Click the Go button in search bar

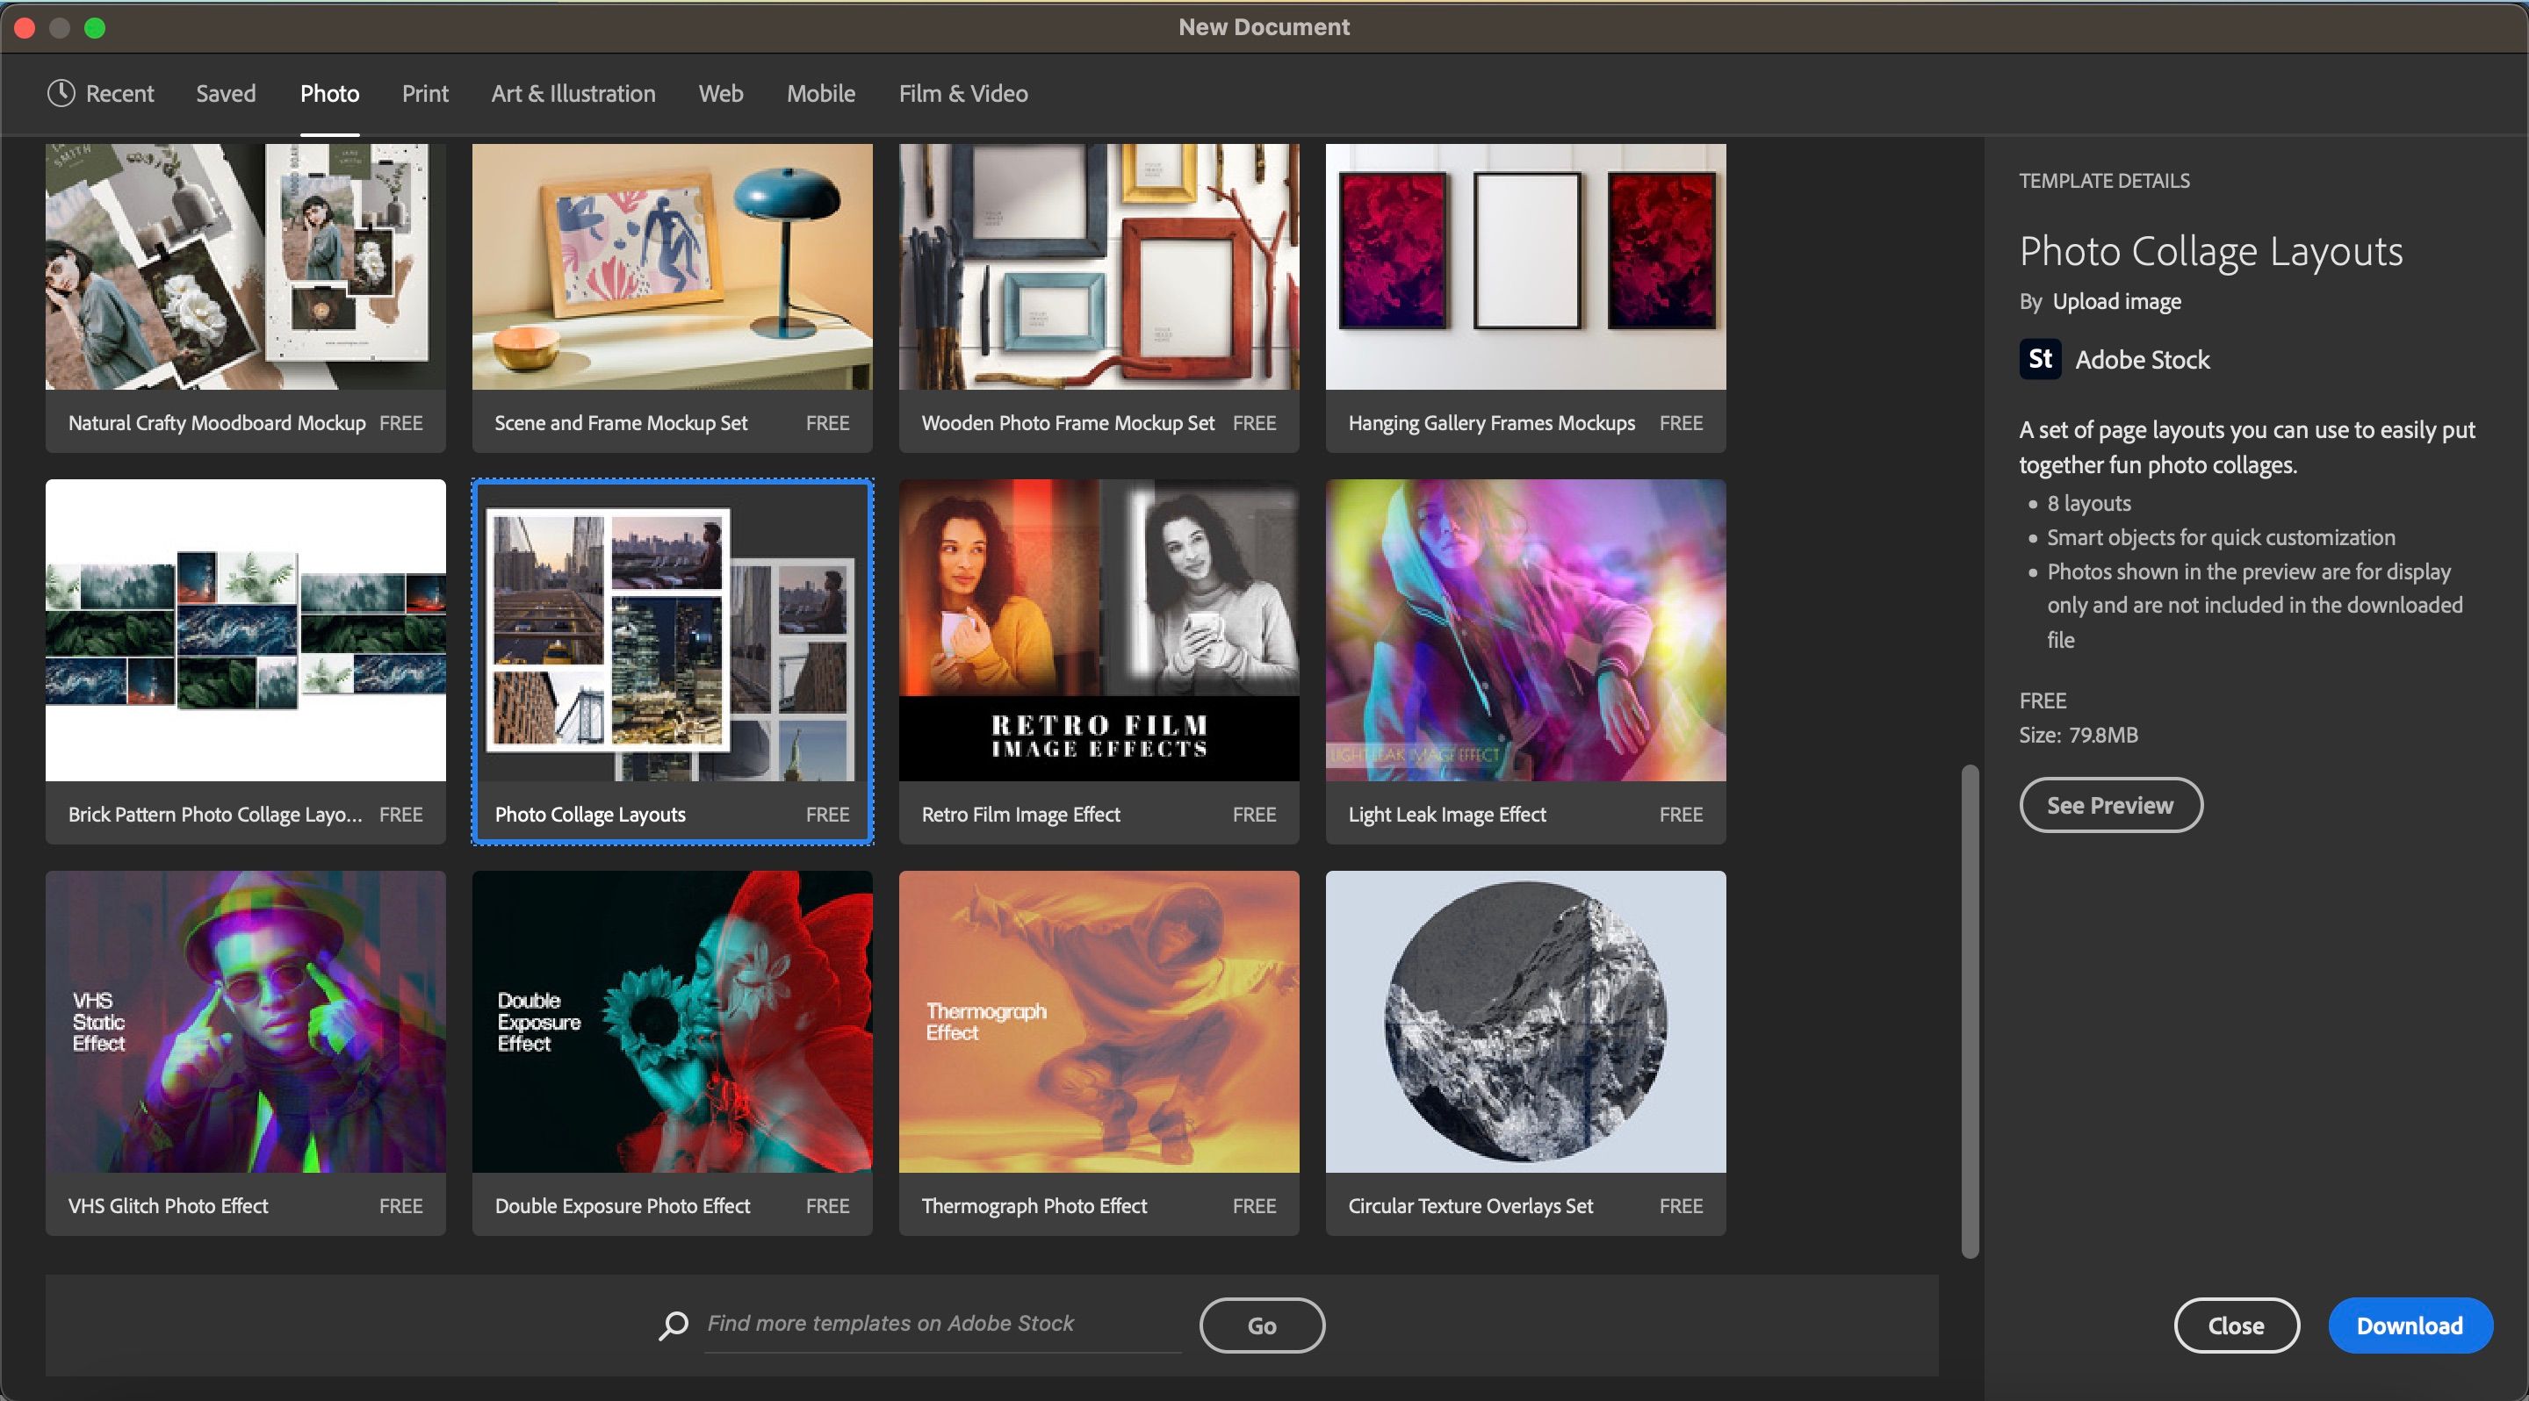[x=1263, y=1324]
